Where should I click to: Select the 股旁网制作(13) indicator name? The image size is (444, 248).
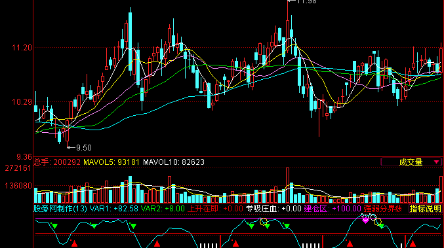click(x=60, y=209)
